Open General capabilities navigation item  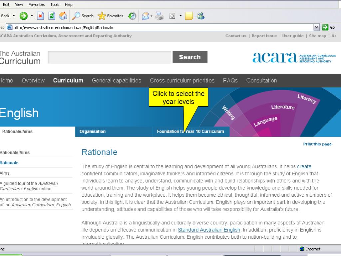pos(116,81)
